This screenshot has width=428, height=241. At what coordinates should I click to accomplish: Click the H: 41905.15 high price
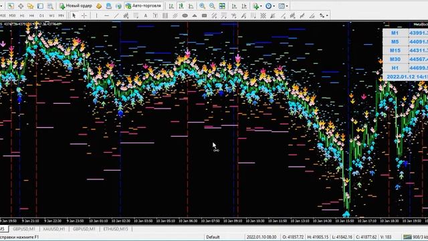coord(318,237)
